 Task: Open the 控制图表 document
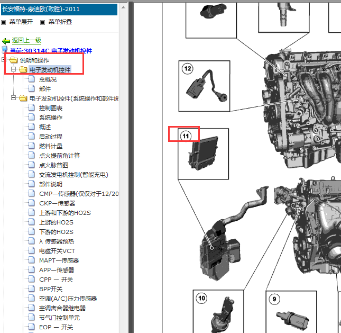point(51,108)
